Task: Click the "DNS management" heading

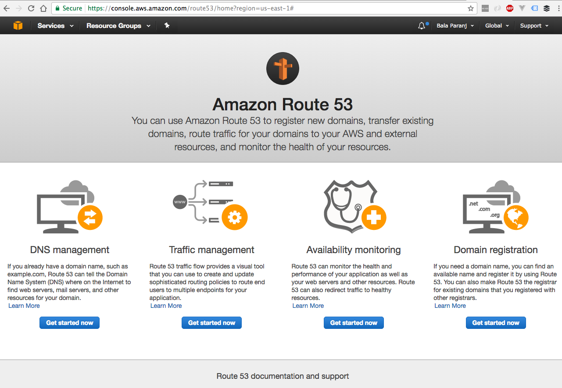Action: tap(70, 250)
